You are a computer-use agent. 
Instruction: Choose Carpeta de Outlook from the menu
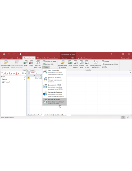54,94
